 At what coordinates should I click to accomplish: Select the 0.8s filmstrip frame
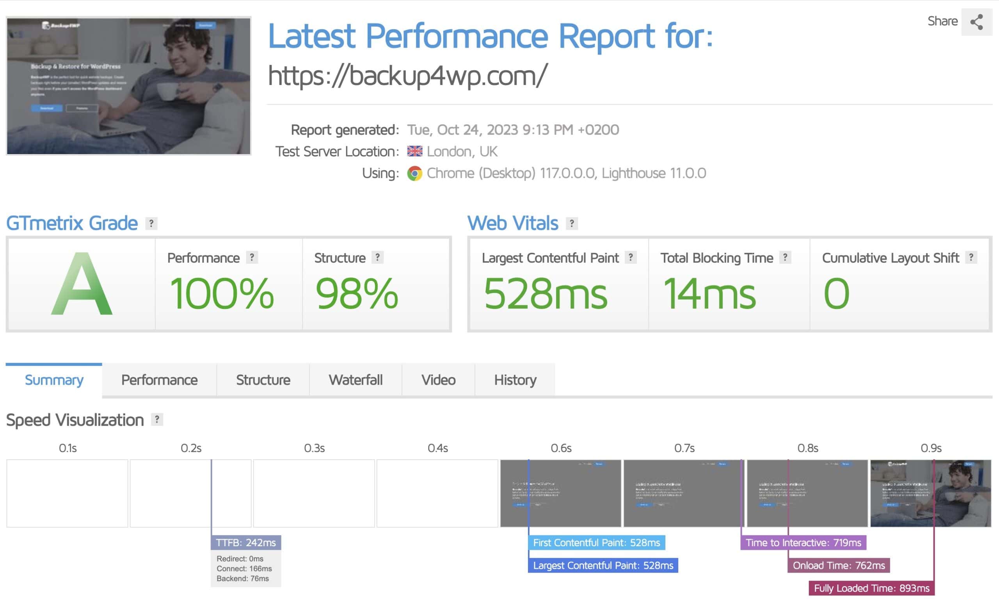click(x=807, y=494)
